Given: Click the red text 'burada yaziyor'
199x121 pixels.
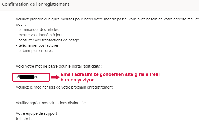Looking at the screenshot, I should pyautogui.click(x=77, y=80).
